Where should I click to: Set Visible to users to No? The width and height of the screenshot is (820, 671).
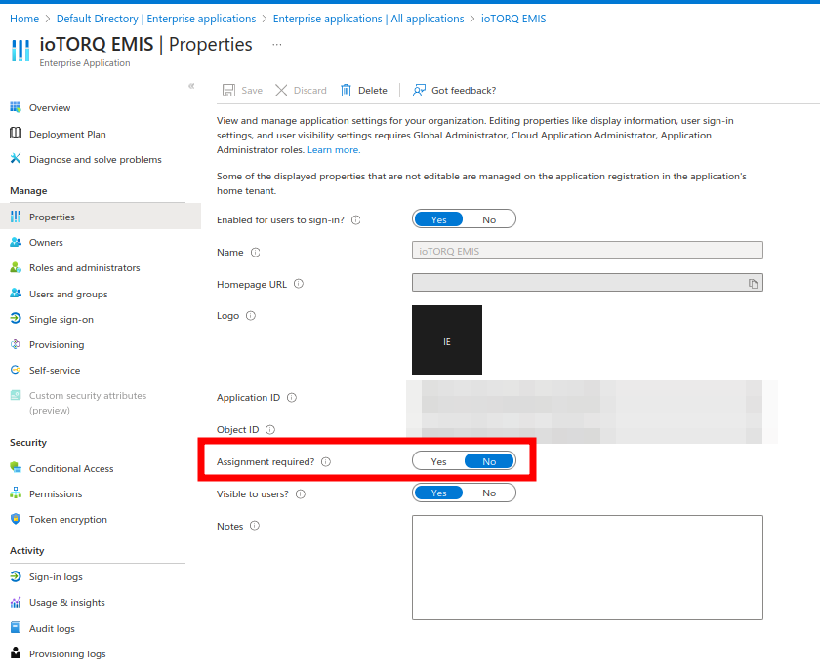pyautogui.click(x=489, y=493)
